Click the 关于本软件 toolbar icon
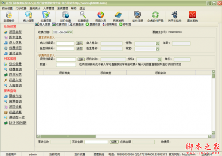Viewport: 222px width, 156px height. coord(175,17)
